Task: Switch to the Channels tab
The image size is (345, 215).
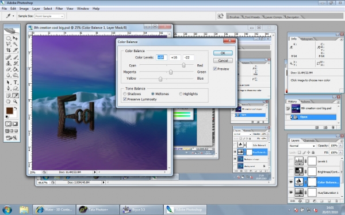Action: 309,140
